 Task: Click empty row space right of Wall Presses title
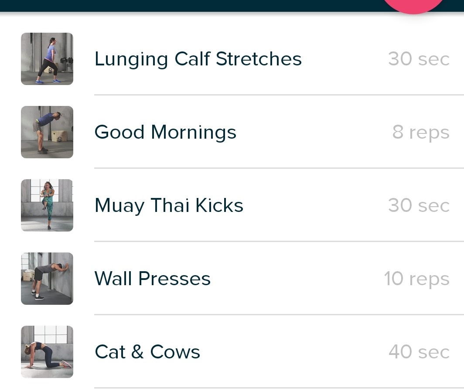(x=296, y=279)
